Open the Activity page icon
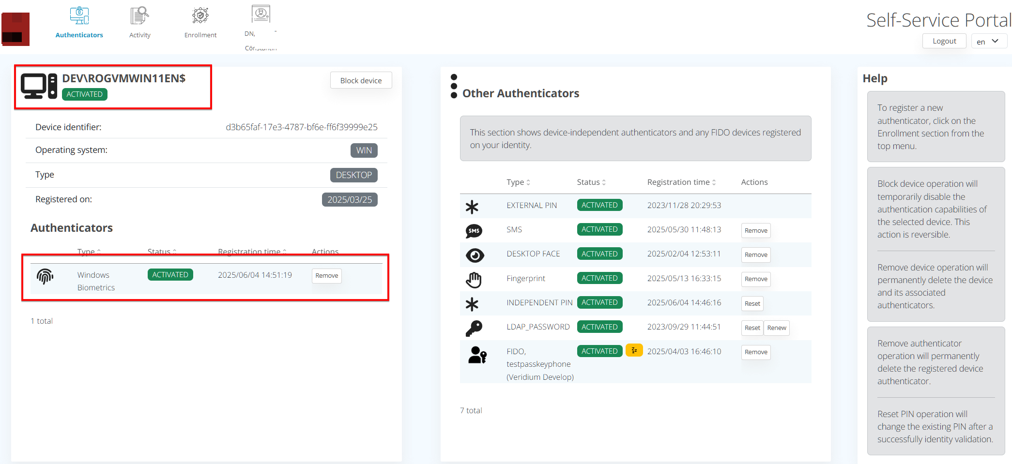This screenshot has height=464, width=1012. click(139, 15)
